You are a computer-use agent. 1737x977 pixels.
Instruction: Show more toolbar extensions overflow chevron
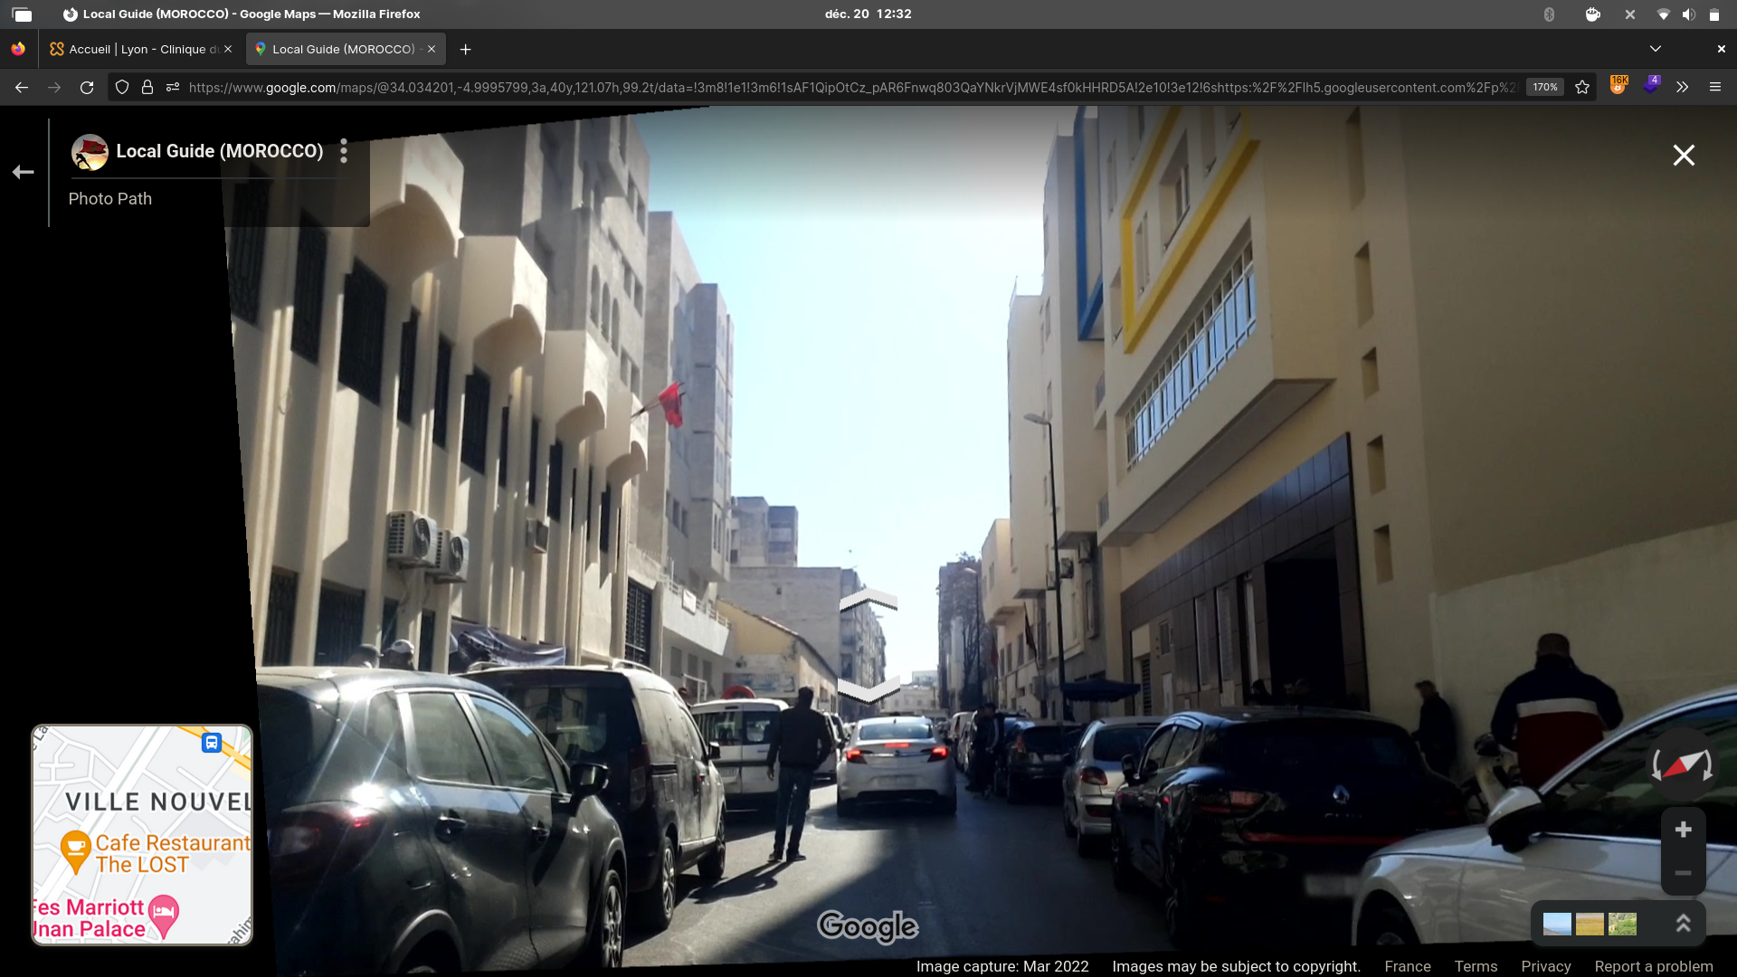(1682, 87)
